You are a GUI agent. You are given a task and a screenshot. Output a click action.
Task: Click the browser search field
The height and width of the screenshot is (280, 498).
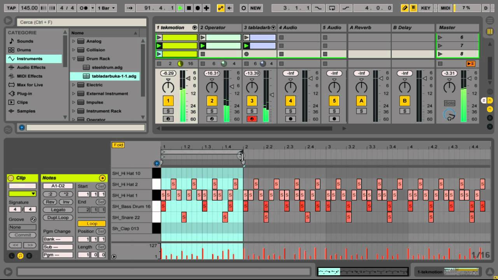(x=81, y=22)
